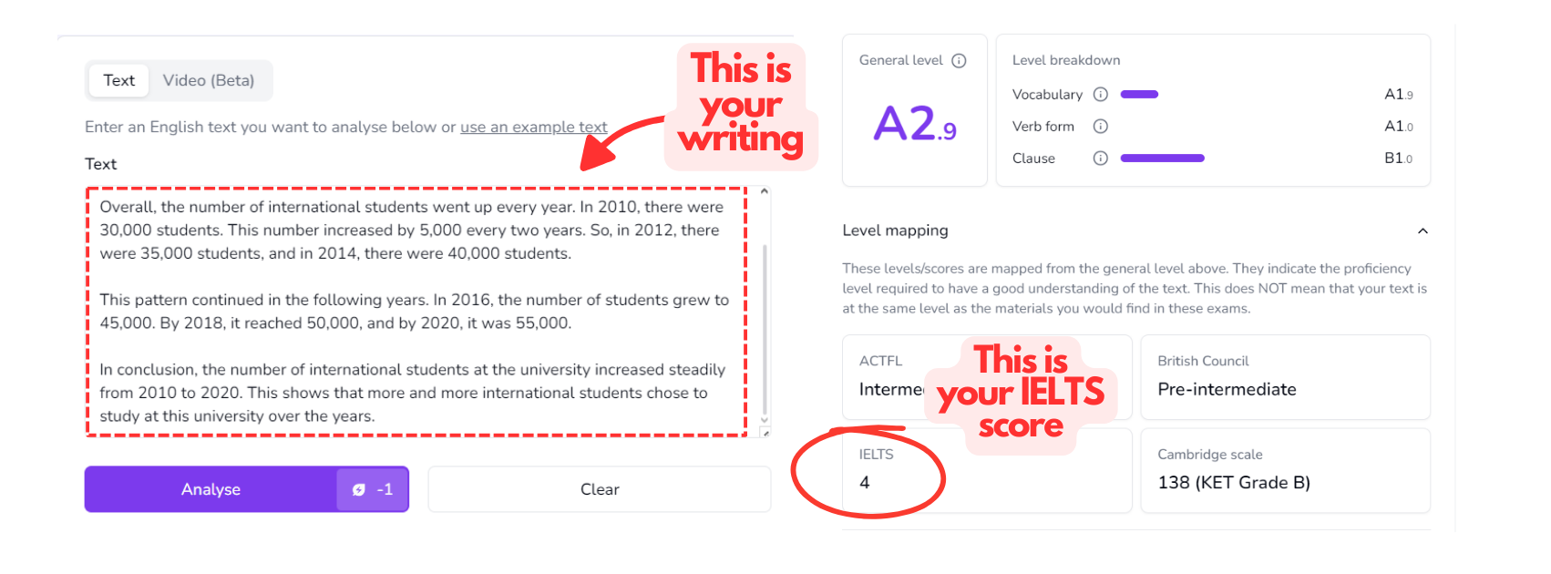Click the Vocabulary info icon
The width and height of the screenshot is (1551, 574).
tap(1100, 94)
